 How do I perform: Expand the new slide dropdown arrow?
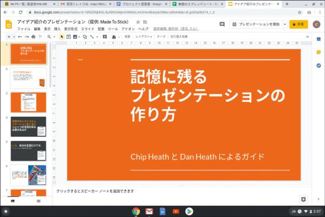(14, 37)
